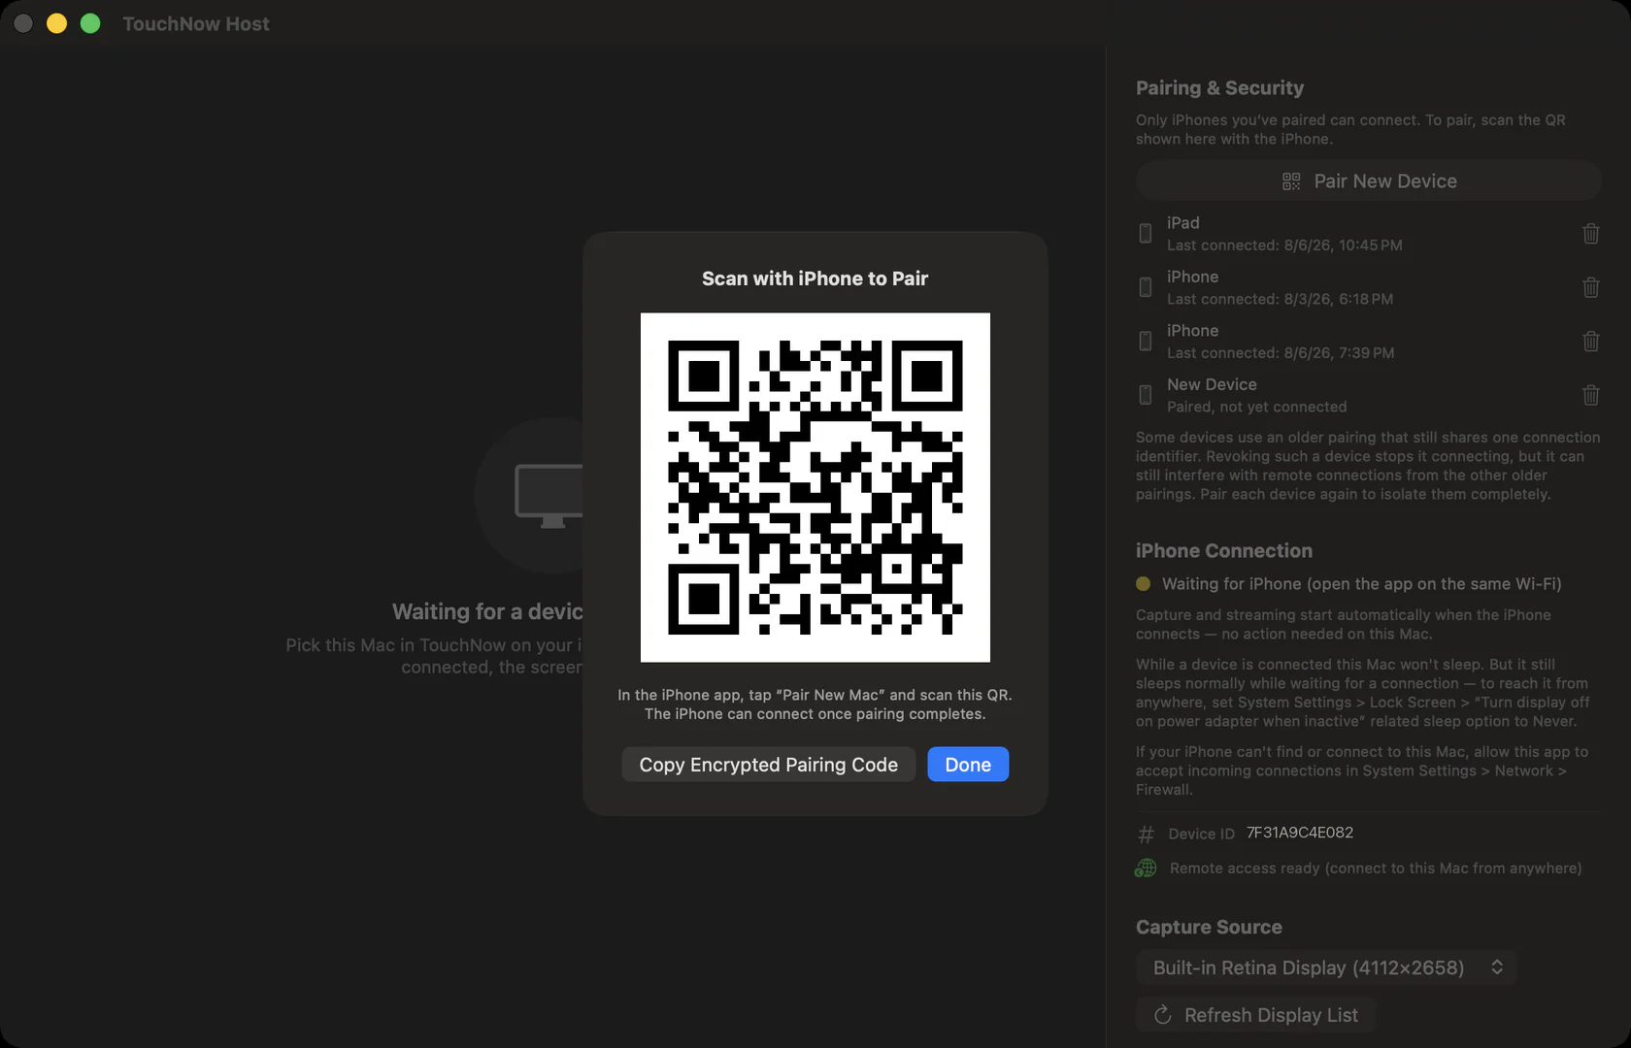The height and width of the screenshot is (1048, 1631).
Task: Minimize the TouchNow Host window
Action: coord(56,23)
